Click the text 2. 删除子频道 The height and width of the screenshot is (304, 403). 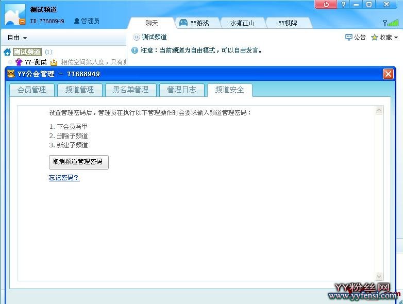tap(69, 136)
